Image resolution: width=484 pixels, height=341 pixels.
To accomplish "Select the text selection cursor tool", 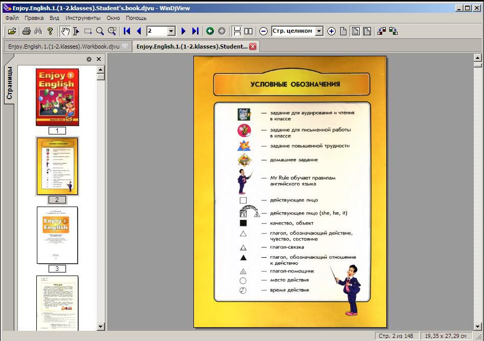I will coord(76,31).
